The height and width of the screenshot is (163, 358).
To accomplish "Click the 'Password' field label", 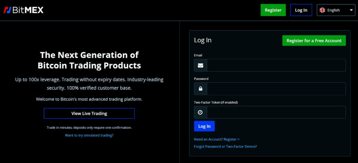I will click(x=201, y=79).
